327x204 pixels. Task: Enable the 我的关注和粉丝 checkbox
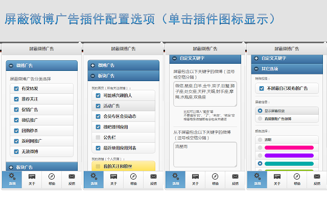pyautogui.click(x=98, y=166)
